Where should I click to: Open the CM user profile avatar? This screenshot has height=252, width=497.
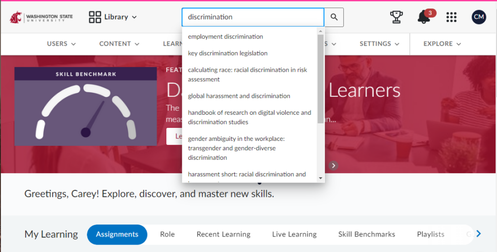[478, 17]
